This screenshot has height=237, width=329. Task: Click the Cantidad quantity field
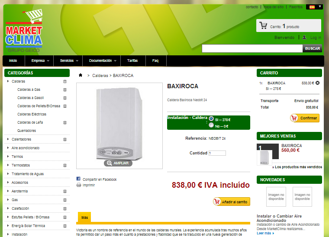217,153
